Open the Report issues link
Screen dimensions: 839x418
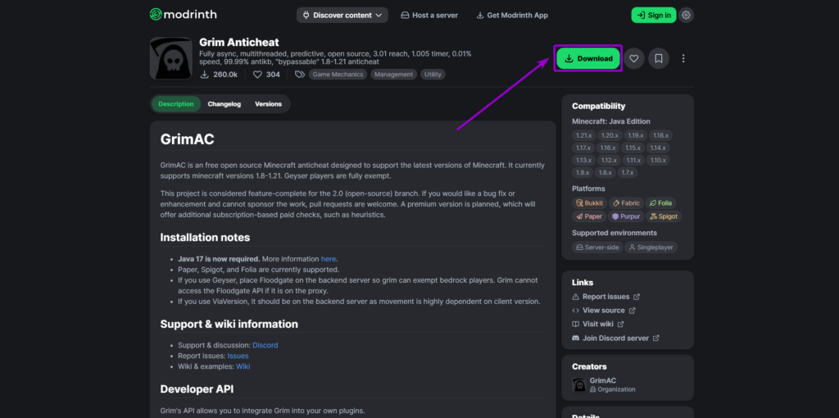point(605,297)
